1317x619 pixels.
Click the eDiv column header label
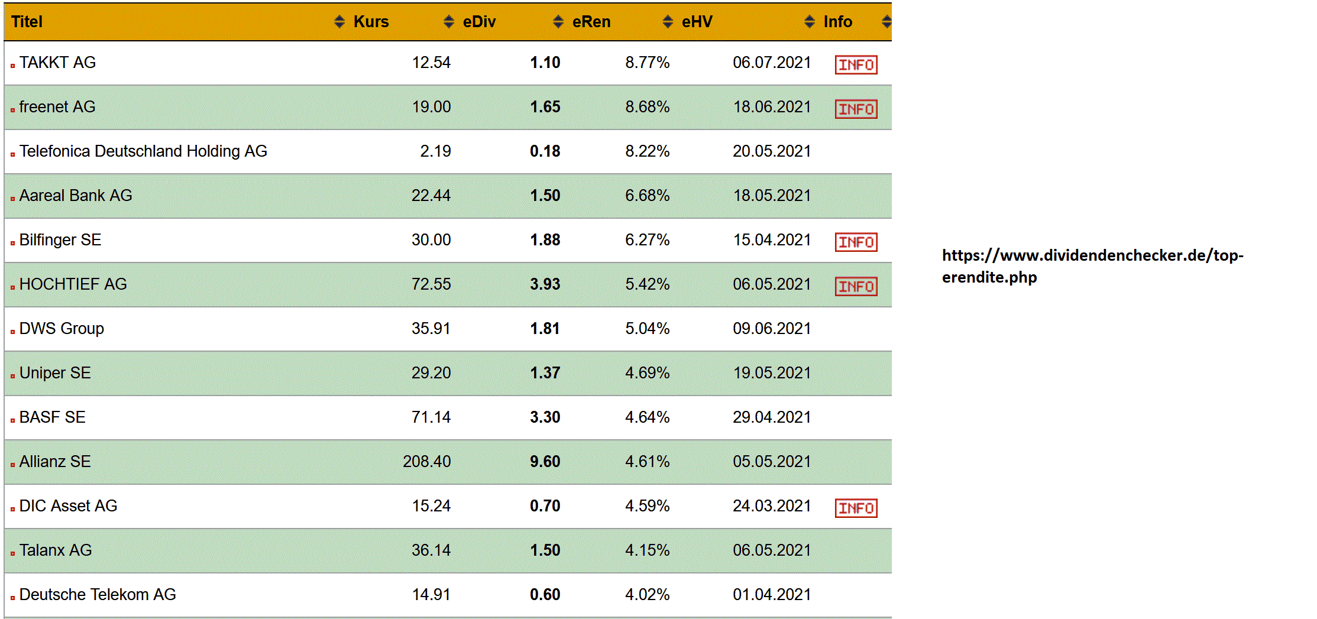pyautogui.click(x=479, y=22)
